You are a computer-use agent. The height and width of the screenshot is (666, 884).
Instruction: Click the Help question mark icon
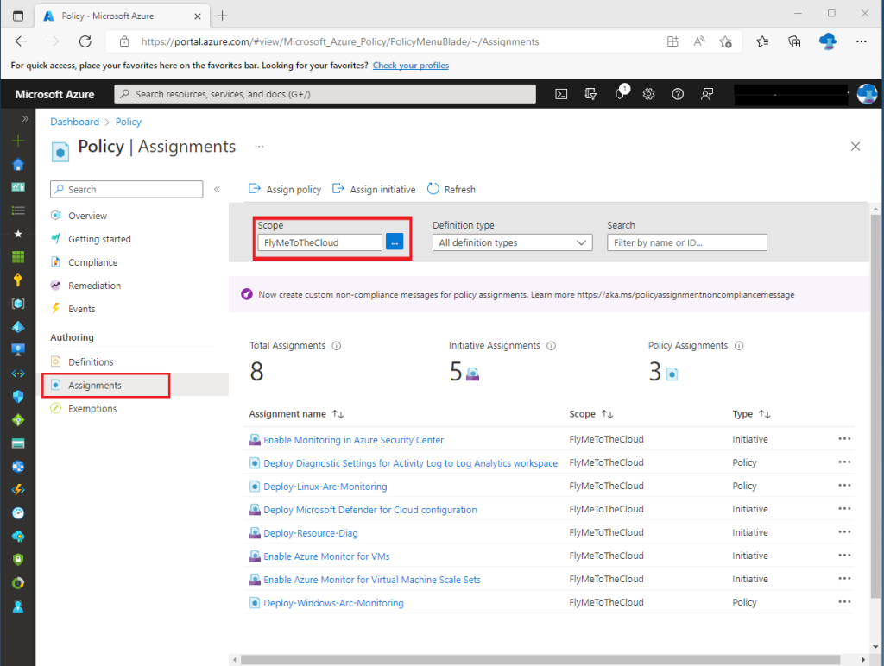678,94
